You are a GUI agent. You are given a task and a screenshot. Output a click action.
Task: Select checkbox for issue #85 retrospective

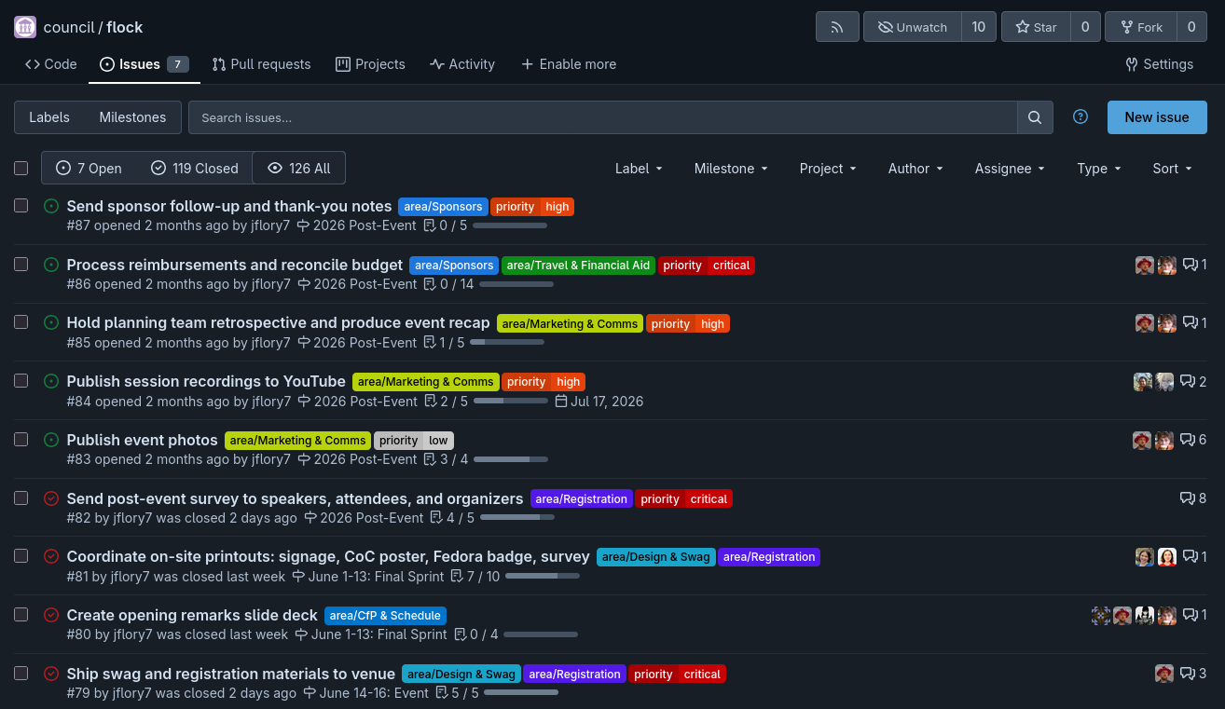click(21, 321)
